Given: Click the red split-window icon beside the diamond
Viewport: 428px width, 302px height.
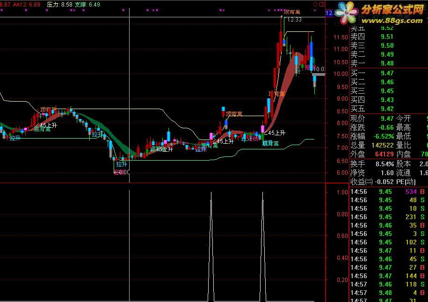Looking at the screenshot, I should pyautogui.click(x=322, y=4).
